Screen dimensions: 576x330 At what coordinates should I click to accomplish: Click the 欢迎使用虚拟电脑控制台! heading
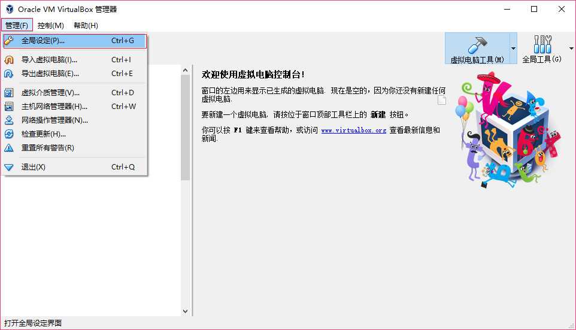[x=253, y=75]
